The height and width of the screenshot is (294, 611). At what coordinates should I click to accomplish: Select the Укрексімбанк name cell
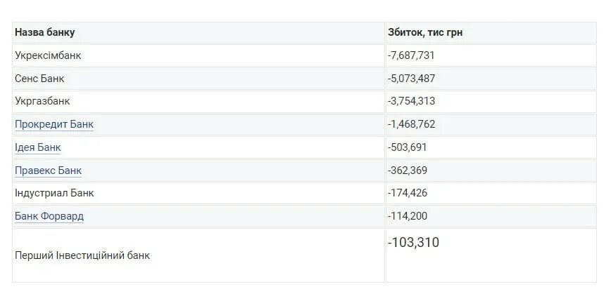pyautogui.click(x=199, y=55)
